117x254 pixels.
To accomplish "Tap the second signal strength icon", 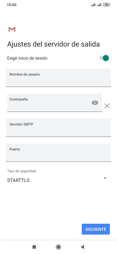I will point(99,5).
